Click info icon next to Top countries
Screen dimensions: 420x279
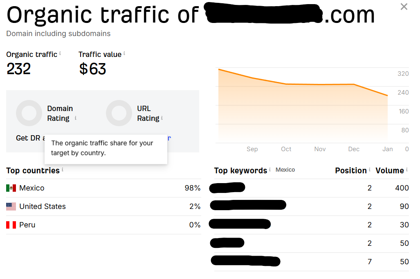(63, 170)
